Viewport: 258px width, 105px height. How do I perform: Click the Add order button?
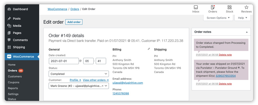[x=74, y=22]
